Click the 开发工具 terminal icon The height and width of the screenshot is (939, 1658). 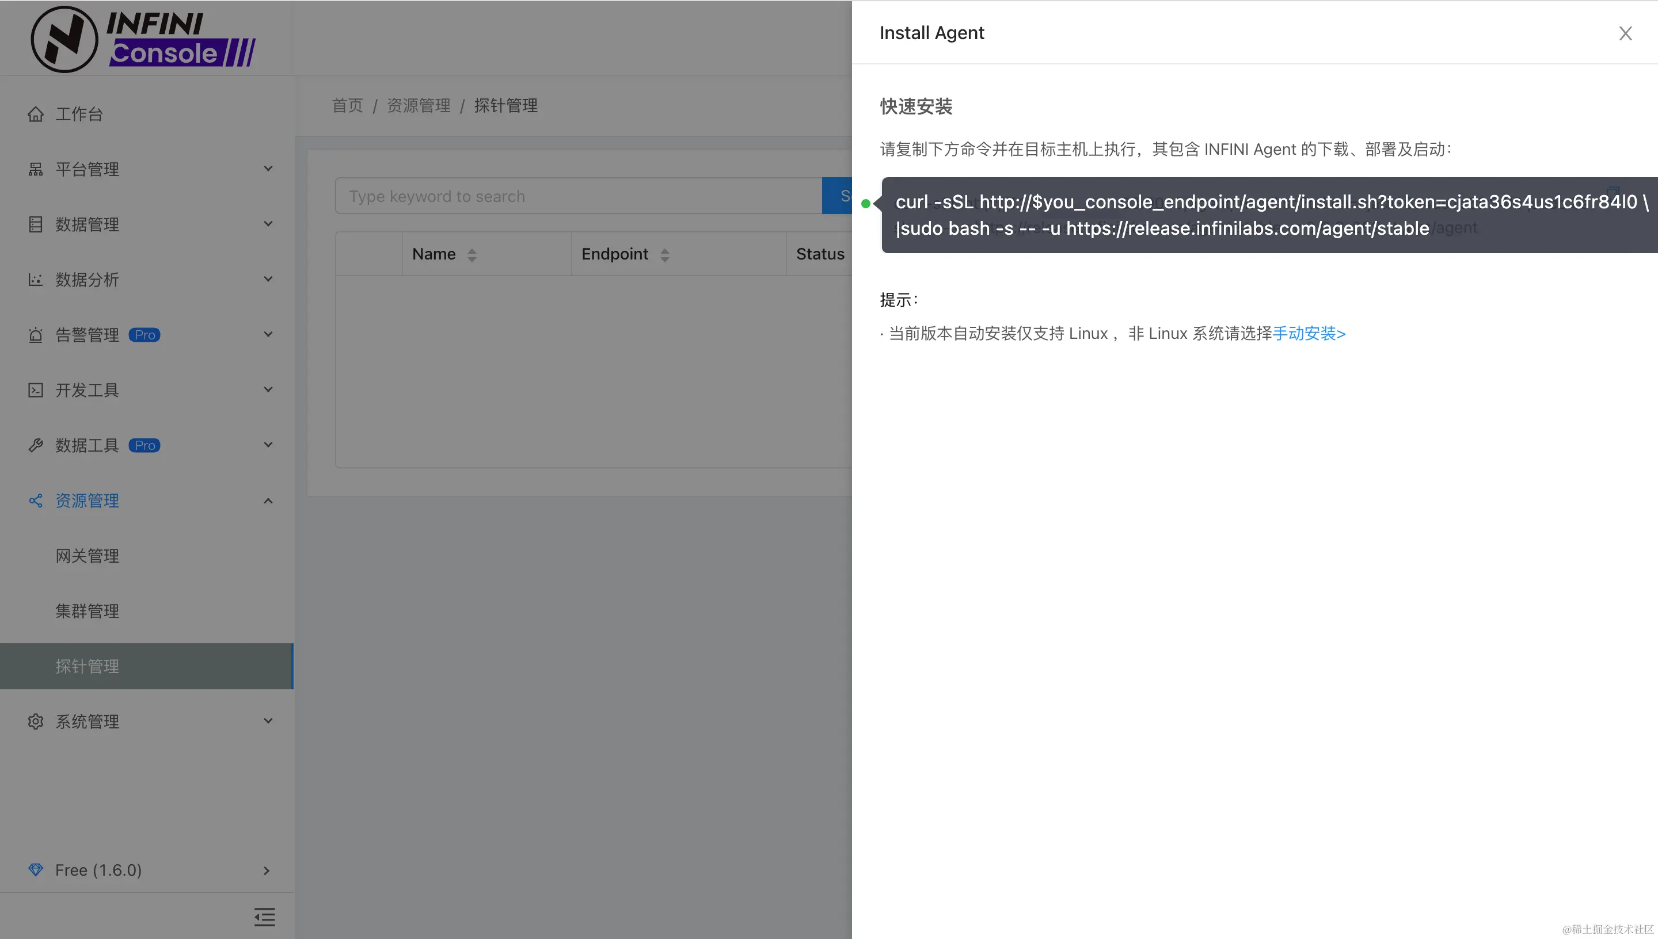pos(36,390)
